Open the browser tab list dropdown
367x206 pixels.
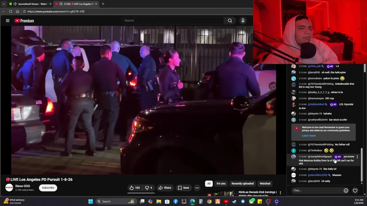[4, 4]
